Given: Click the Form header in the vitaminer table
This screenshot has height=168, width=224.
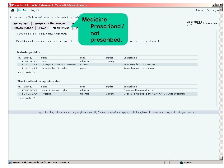Looking at the screenshot, I should [x=82, y=87].
